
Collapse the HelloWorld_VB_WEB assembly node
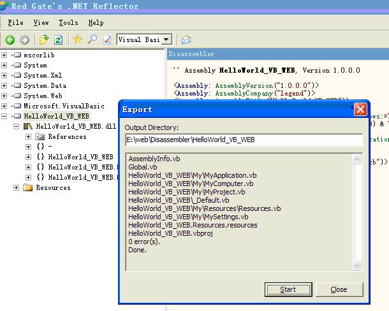4,116
